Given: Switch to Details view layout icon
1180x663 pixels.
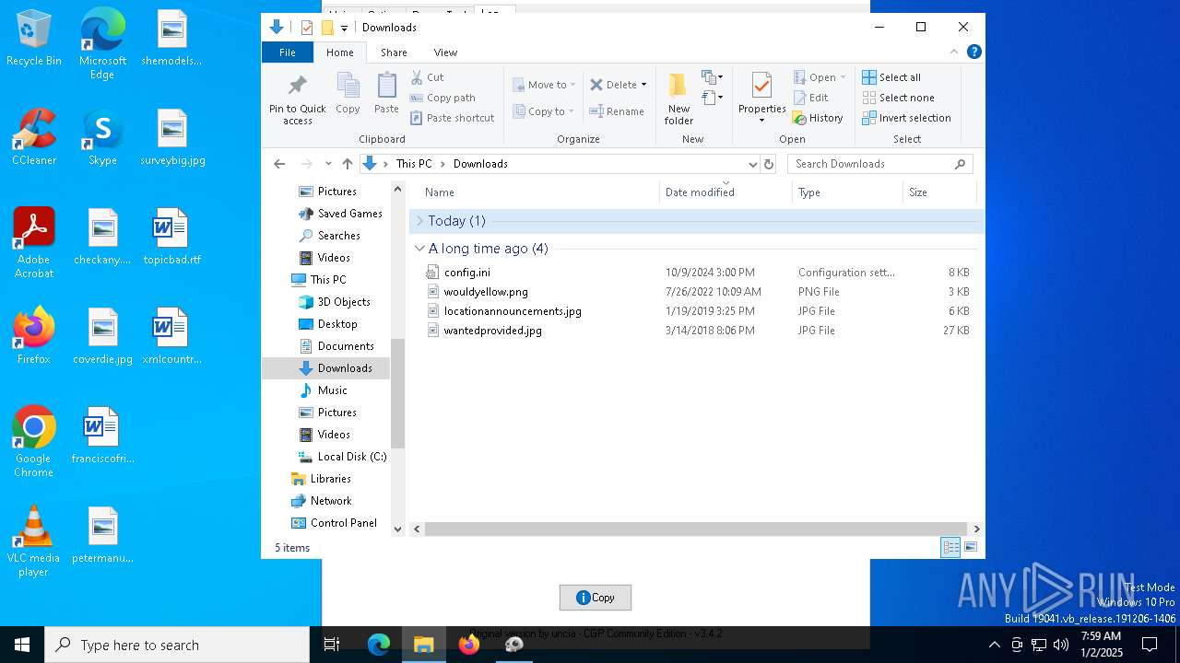Looking at the screenshot, I should click(950, 548).
